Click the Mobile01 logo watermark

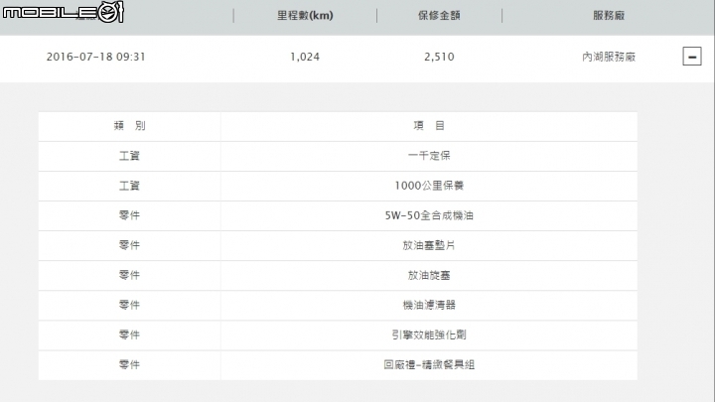(x=64, y=12)
